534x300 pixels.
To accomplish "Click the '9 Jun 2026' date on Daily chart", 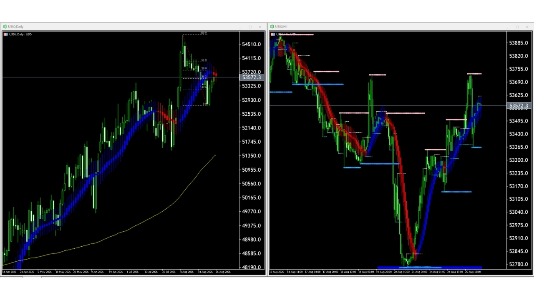I will [x=97, y=272].
